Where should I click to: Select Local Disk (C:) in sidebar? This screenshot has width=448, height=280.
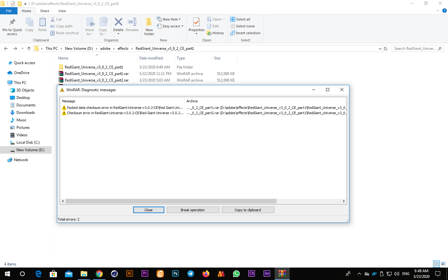pos(28,142)
